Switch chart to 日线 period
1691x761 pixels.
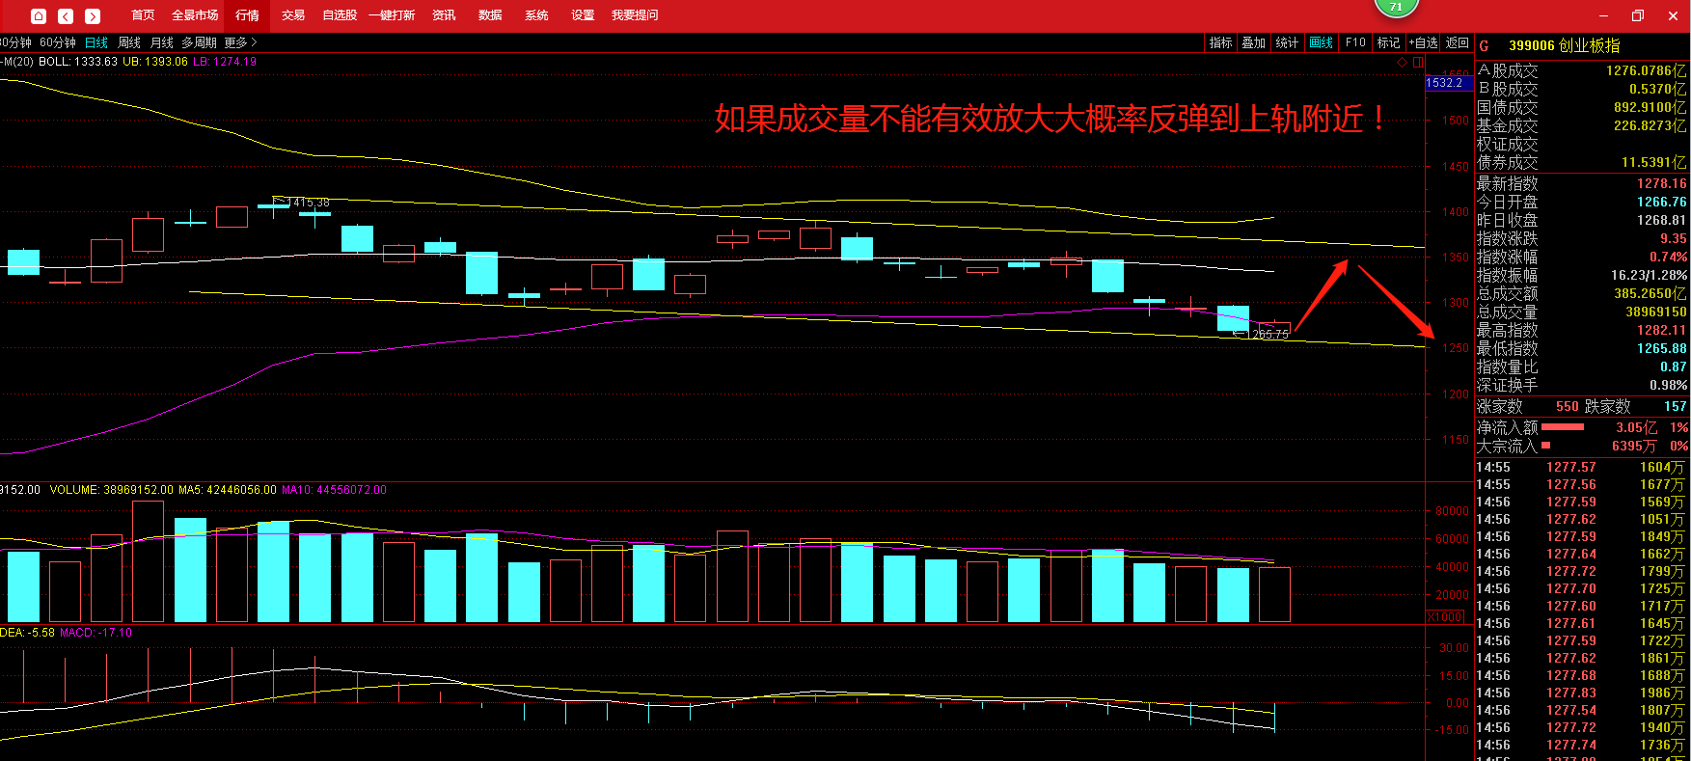[x=96, y=42]
